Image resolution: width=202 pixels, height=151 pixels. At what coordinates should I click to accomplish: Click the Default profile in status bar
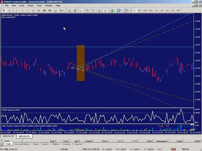coord(64,149)
